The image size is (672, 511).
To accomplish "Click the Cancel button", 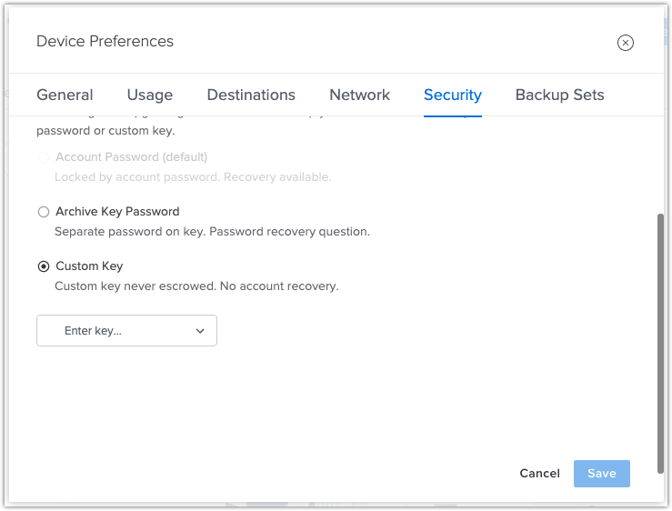I will tap(539, 474).
